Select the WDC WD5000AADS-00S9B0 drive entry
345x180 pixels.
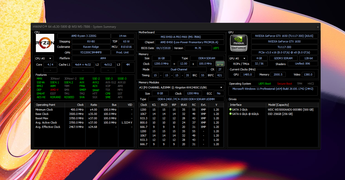(x=290, y=110)
